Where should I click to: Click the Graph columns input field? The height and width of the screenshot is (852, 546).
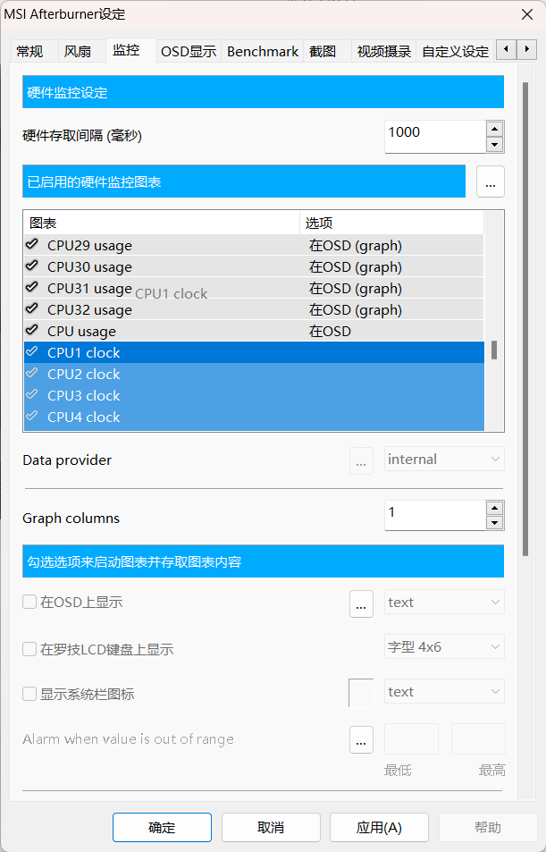point(434,515)
